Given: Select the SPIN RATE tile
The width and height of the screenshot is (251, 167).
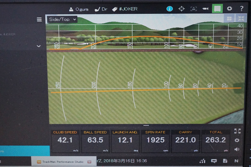Looking at the screenshot, I should [x=155, y=141].
